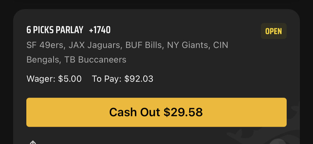Image resolution: width=313 pixels, height=144 pixels.
Task: Tap the Cash Out $29.58 button
Action: point(156,112)
